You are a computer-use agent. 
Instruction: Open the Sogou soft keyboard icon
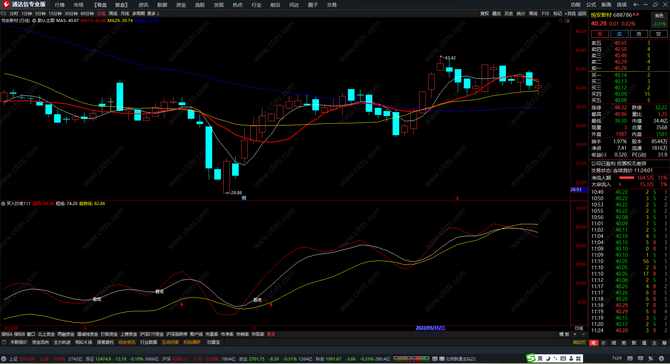(x=563, y=358)
